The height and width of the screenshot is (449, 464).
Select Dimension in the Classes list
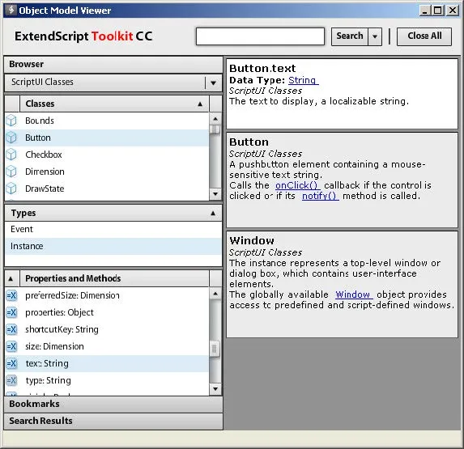(107, 172)
